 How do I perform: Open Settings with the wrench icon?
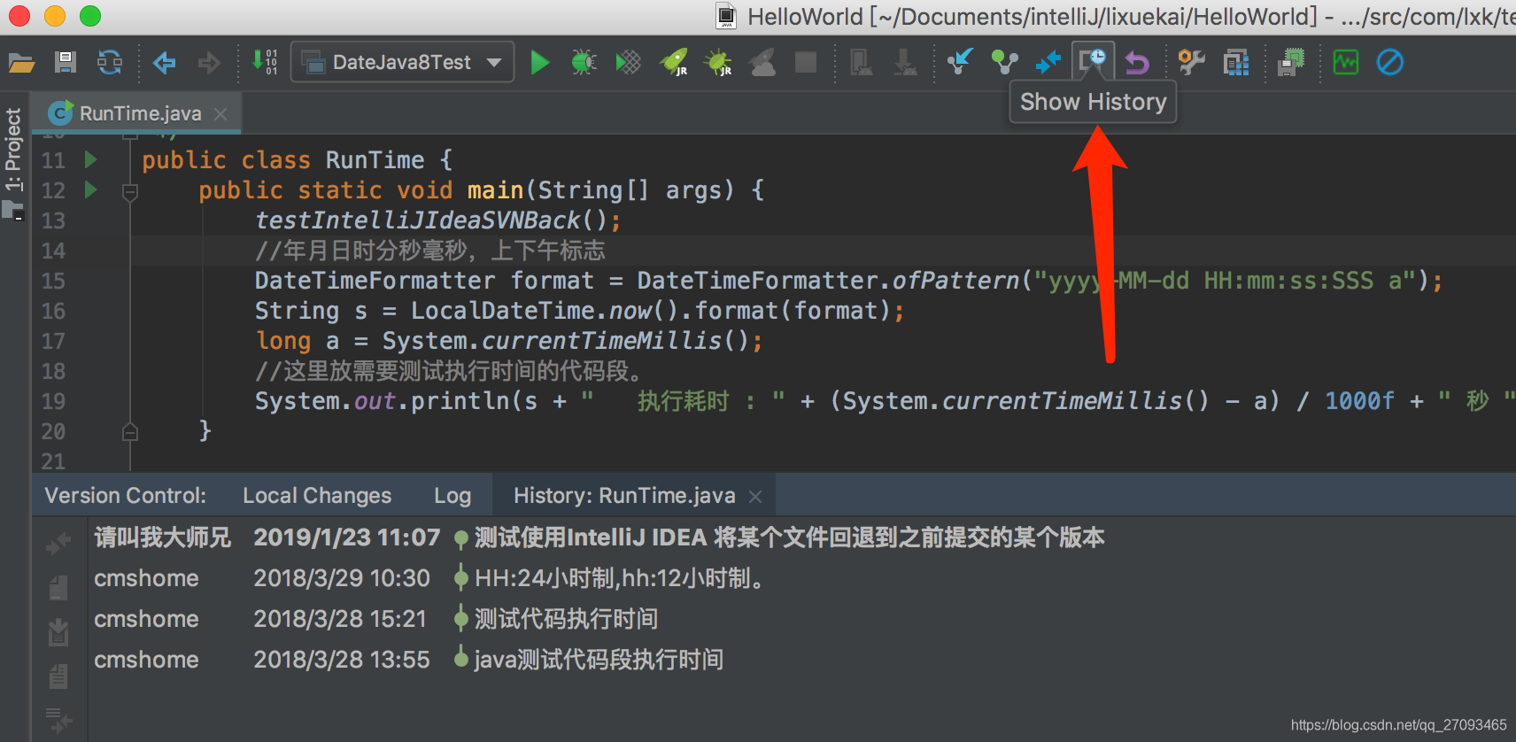coord(1192,63)
